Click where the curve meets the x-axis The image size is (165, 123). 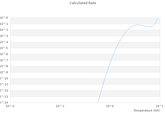pyautogui.click(x=98, y=102)
